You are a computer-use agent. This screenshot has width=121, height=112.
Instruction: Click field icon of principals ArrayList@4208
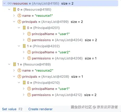tap(19, 76)
